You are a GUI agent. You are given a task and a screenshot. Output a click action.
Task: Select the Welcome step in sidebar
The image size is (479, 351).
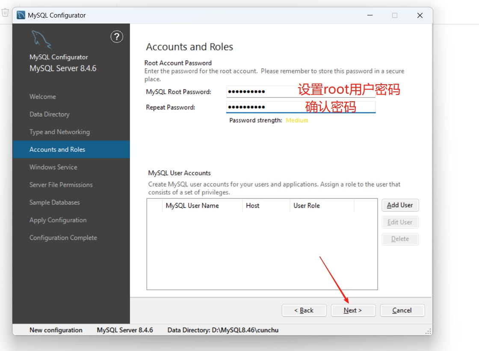coord(43,97)
